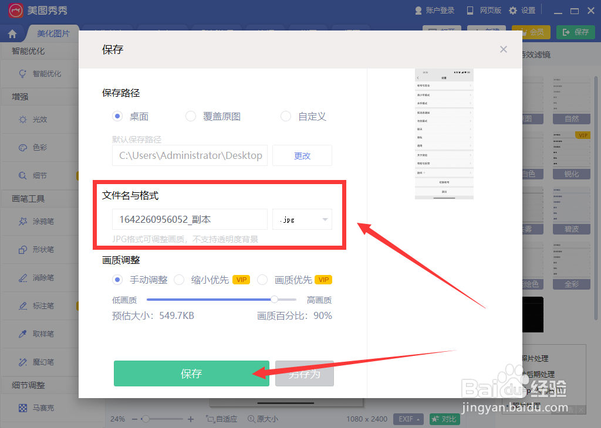This screenshot has height=428, width=601.
Task: Click 更改 to change save path
Action: click(x=302, y=155)
